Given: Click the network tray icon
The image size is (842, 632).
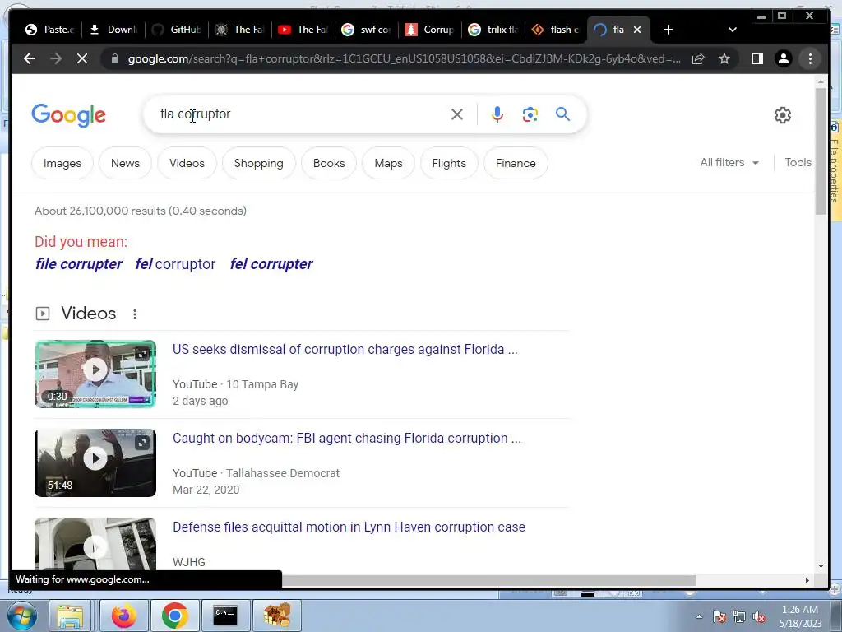Looking at the screenshot, I should click(x=739, y=617).
